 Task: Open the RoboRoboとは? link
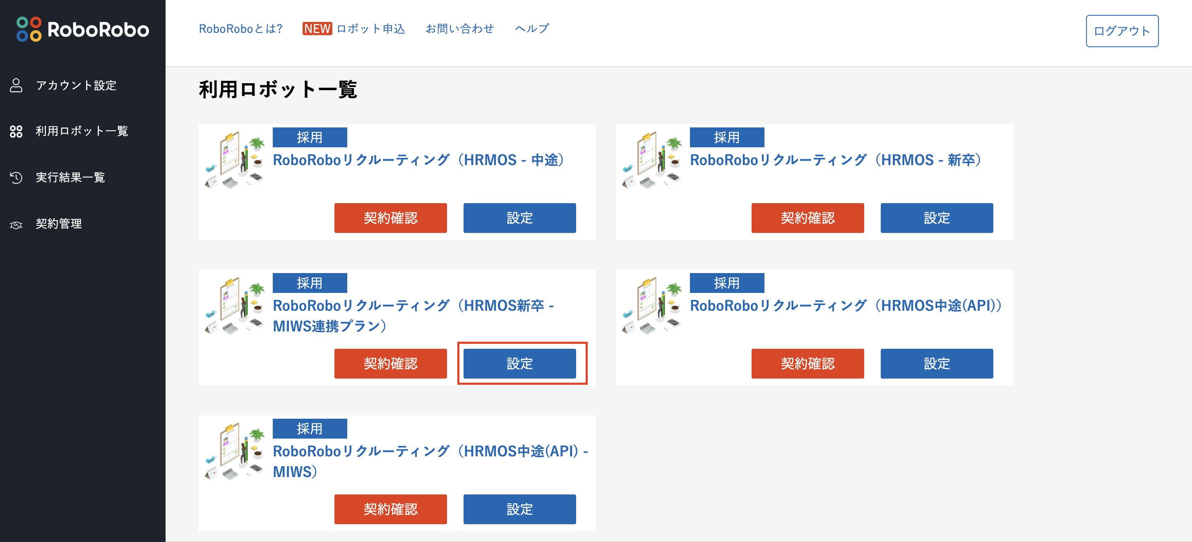(240, 29)
